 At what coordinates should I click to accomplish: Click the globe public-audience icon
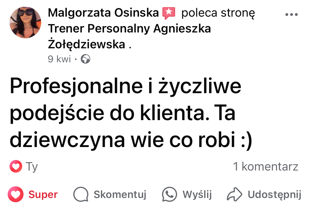(x=85, y=59)
